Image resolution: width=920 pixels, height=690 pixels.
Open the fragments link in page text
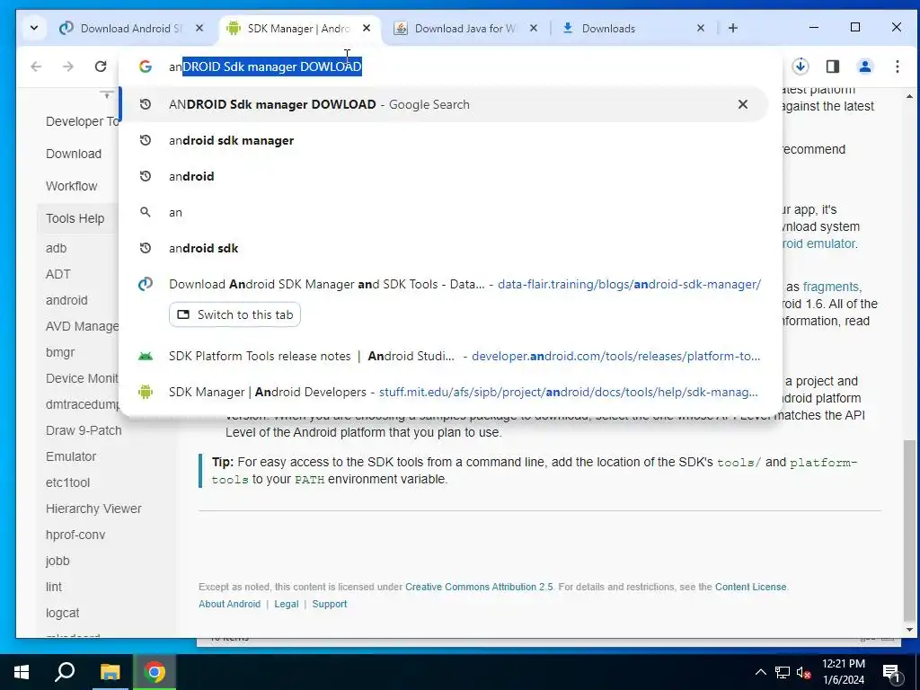coord(831,287)
